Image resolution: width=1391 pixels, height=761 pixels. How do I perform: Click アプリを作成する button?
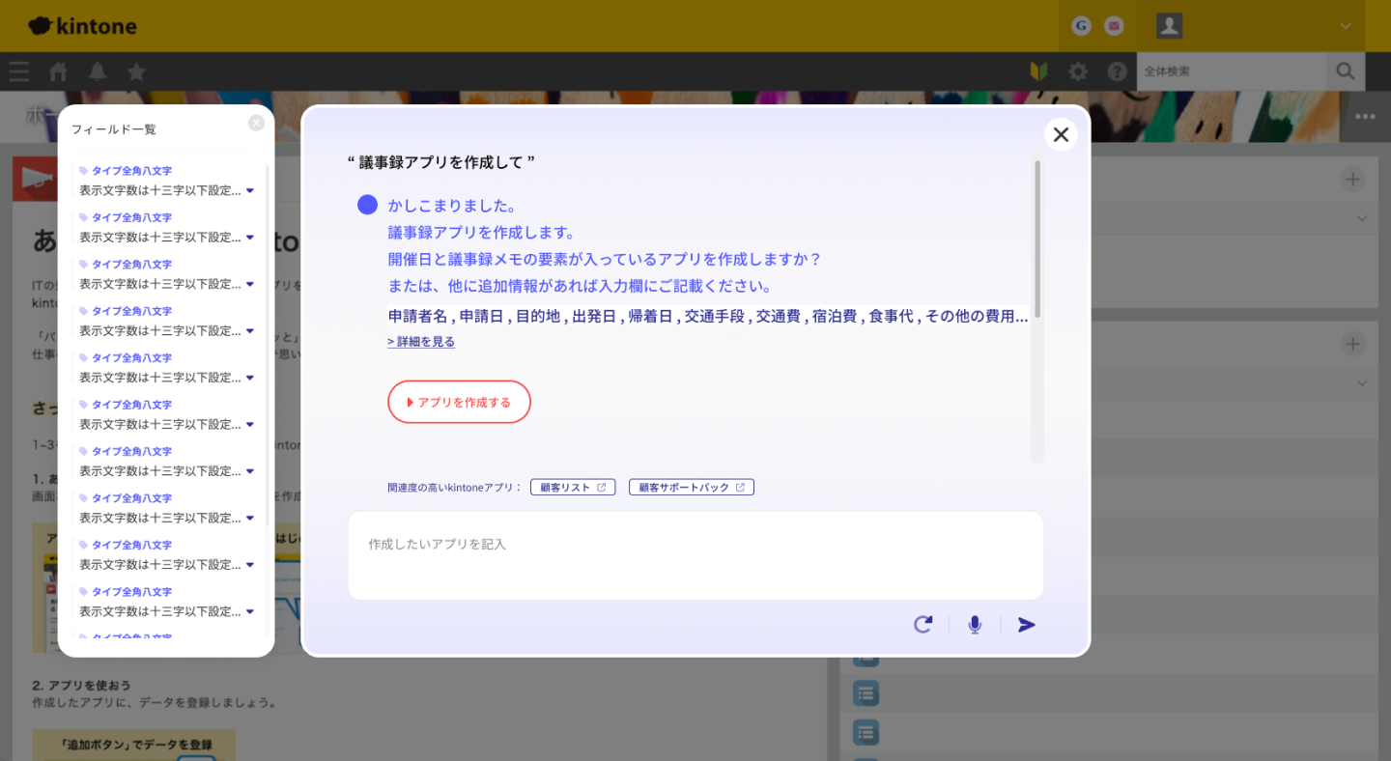tap(459, 402)
